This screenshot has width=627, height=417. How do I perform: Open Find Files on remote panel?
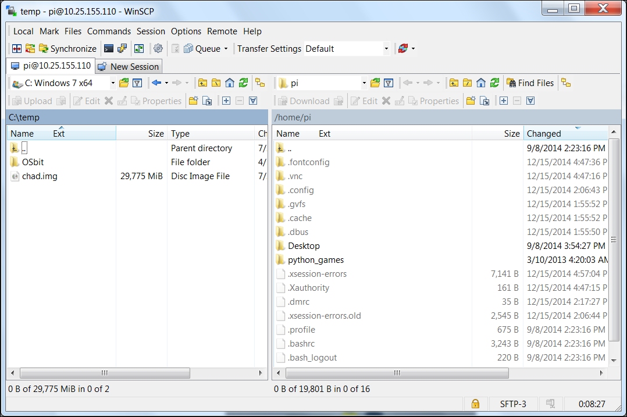click(x=530, y=83)
